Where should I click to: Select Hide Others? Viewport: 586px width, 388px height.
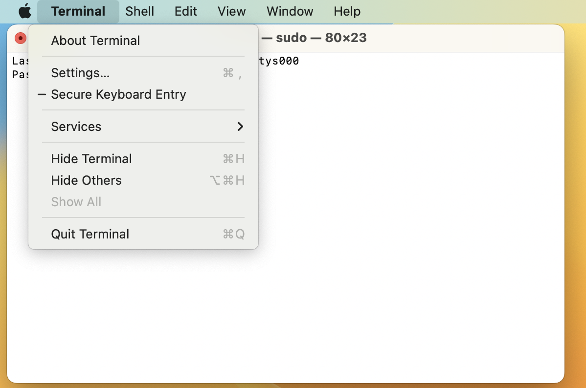(86, 180)
